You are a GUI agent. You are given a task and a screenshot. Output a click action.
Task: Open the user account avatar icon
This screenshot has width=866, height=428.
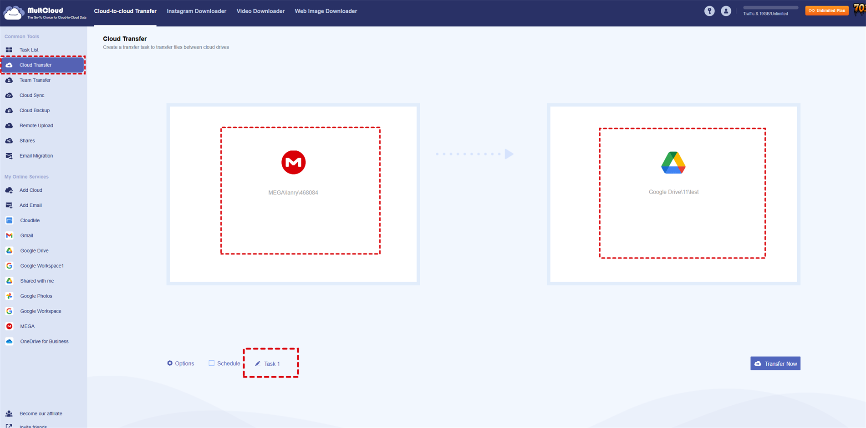(x=726, y=11)
